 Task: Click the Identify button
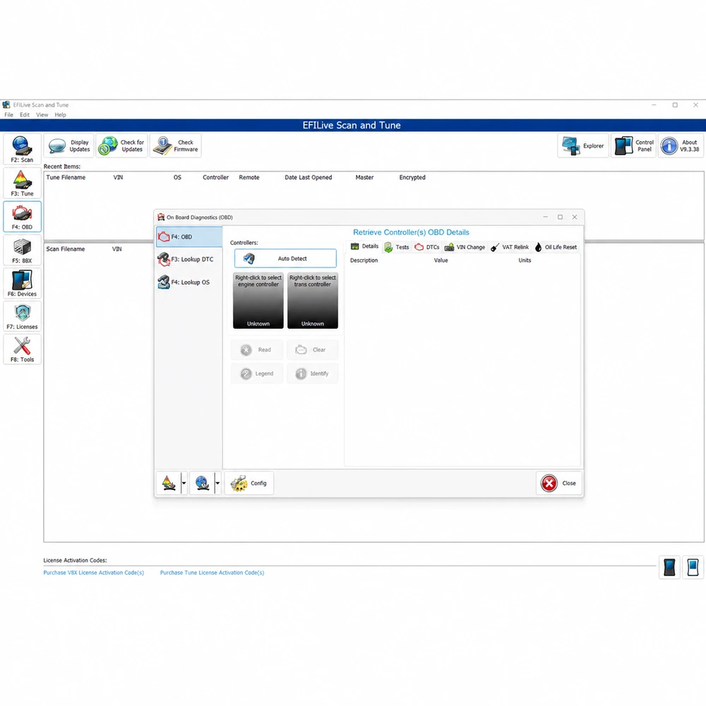coord(312,373)
